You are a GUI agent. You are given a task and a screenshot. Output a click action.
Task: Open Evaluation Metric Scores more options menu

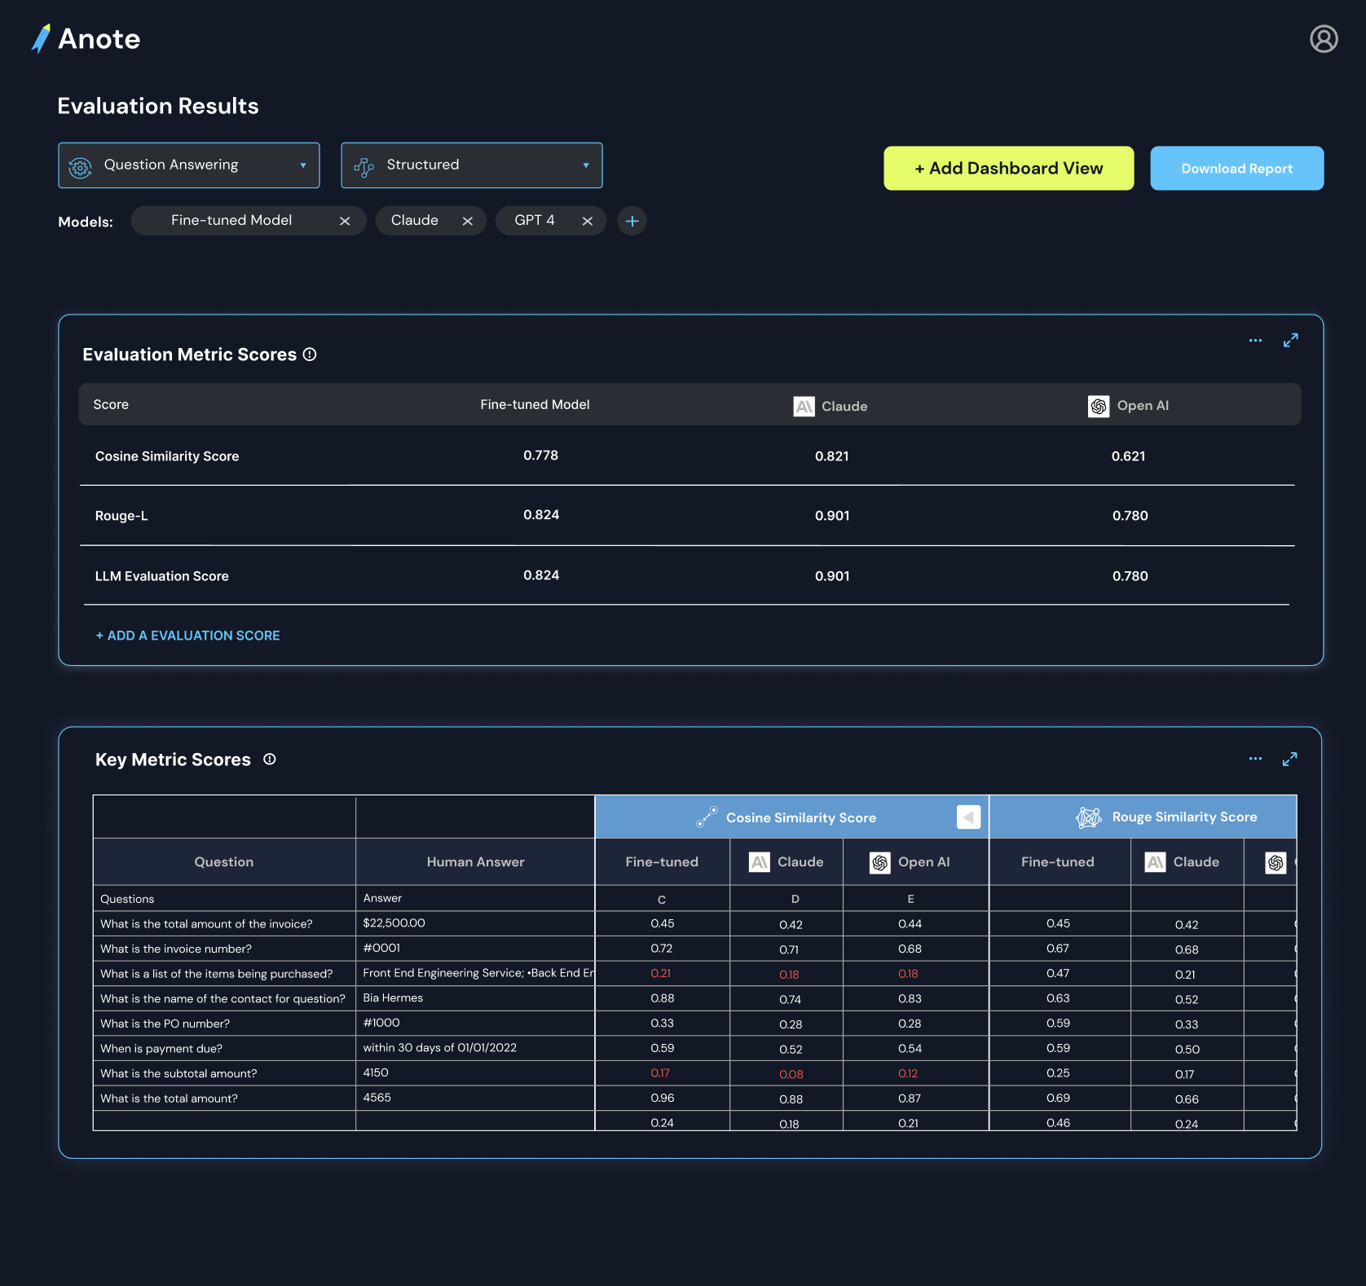1255,341
